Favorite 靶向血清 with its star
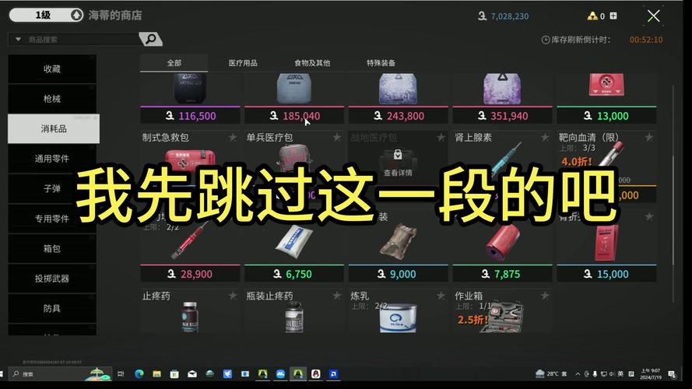This screenshot has height=389, width=692. coord(648,138)
